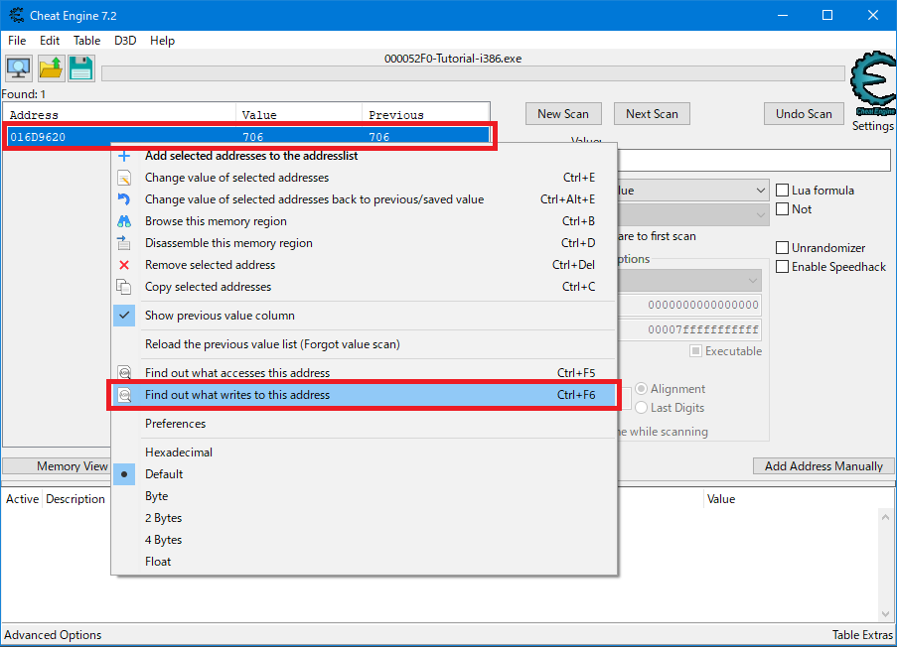
Task: Click the save table floppy icon
Action: [81, 68]
